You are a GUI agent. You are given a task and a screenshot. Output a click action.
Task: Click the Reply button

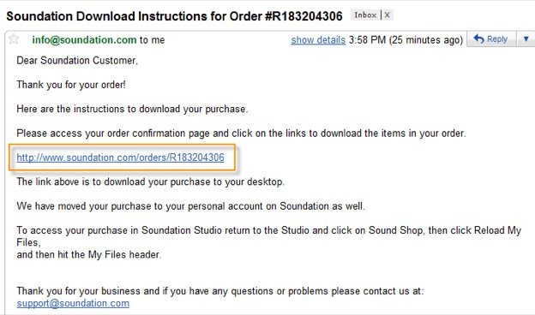tap(491, 39)
